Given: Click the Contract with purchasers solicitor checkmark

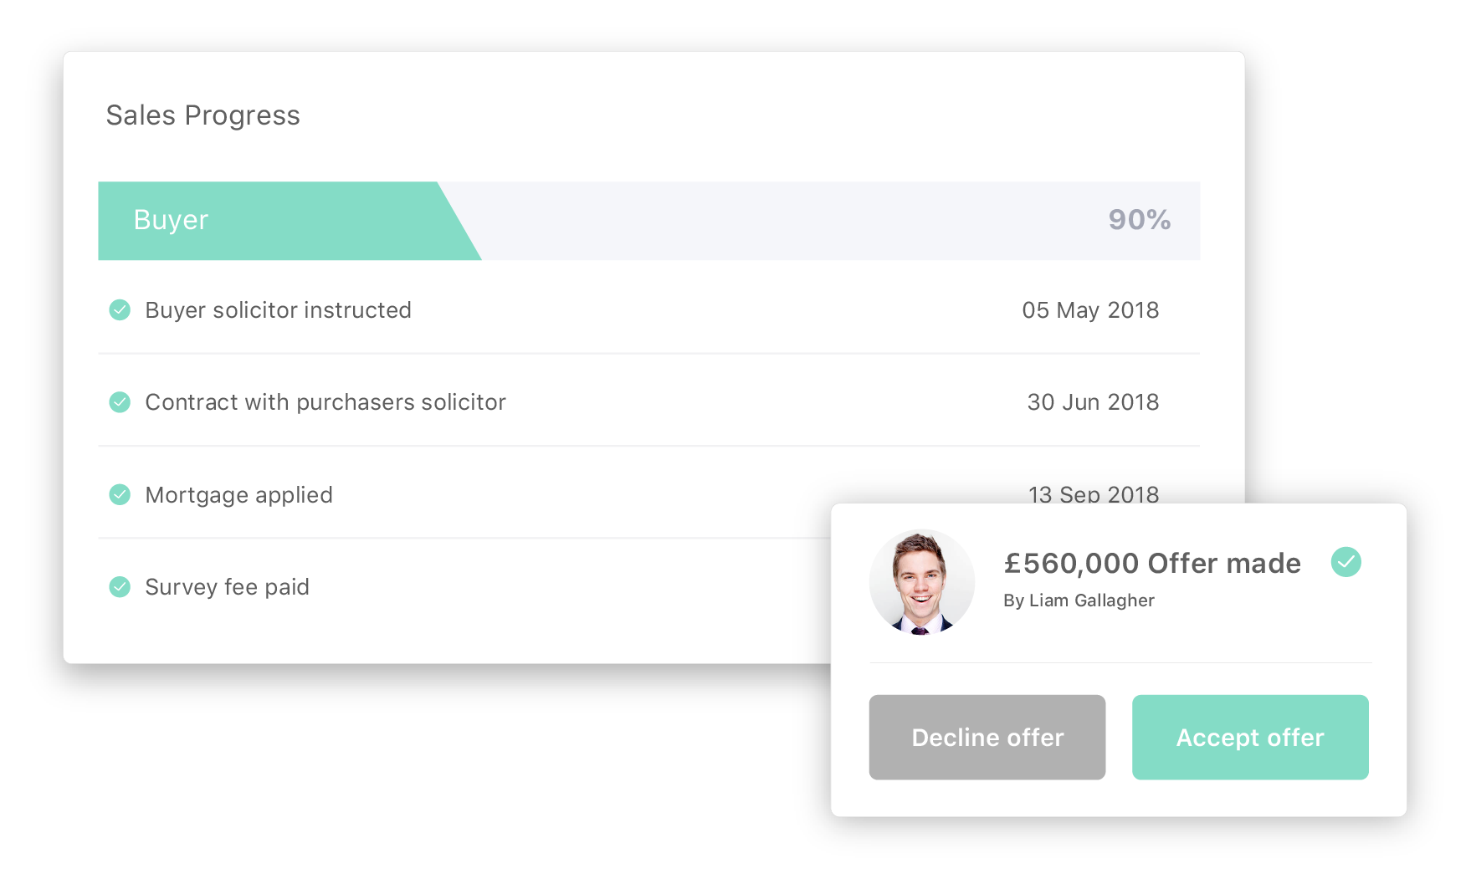Looking at the screenshot, I should (x=120, y=402).
